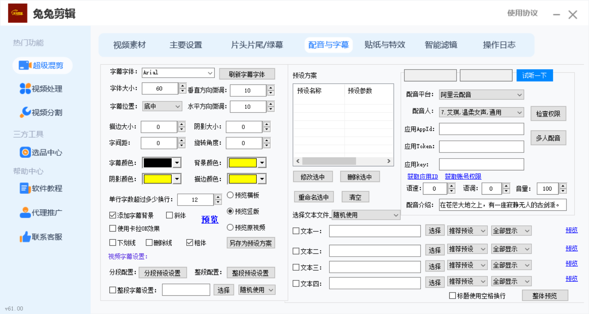The height and width of the screenshot is (314, 589).
Task: Select the 视频分割 sidebar icon
Action: (x=25, y=112)
